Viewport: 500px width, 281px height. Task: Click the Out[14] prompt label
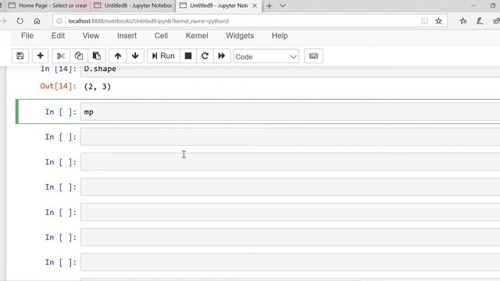click(59, 87)
